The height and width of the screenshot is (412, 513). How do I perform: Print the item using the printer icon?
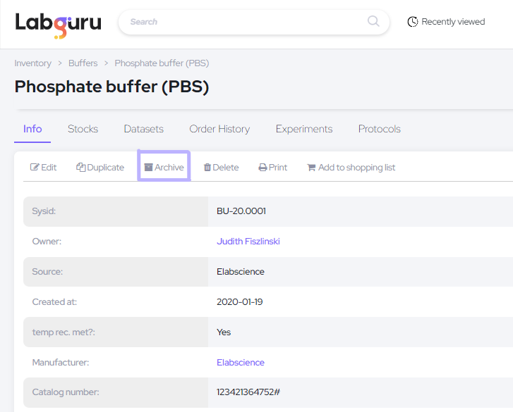click(262, 168)
